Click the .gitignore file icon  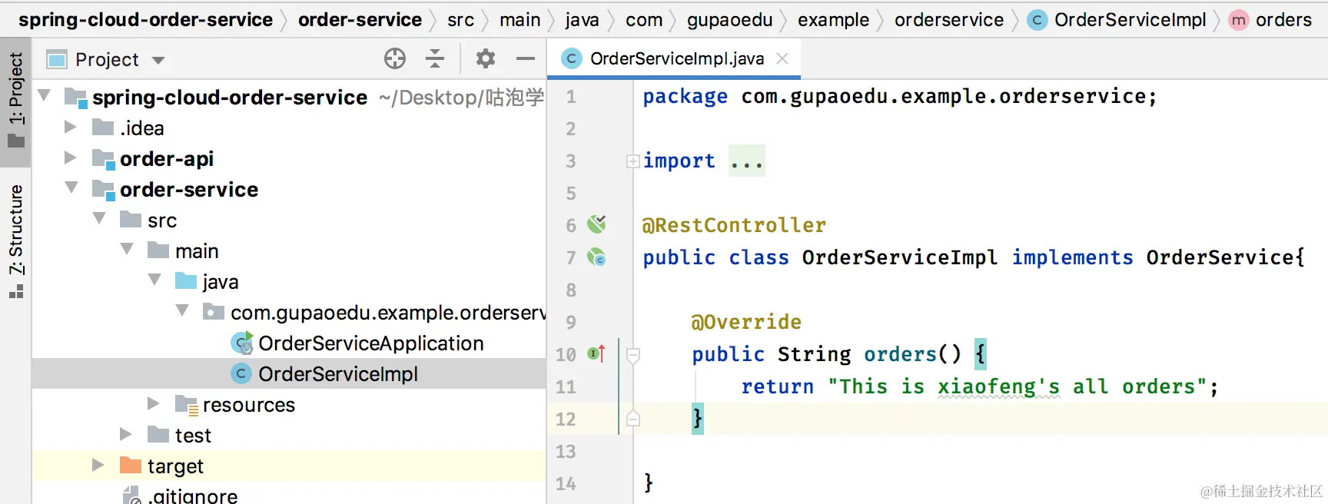point(132,496)
